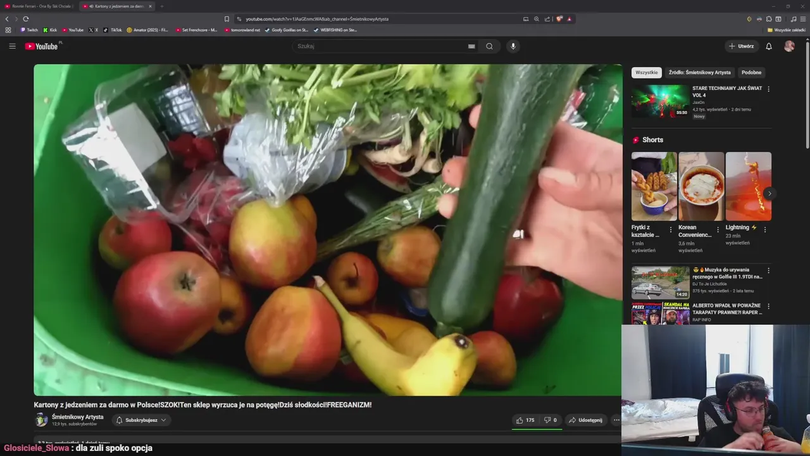Open YouTube notifications bell
The width and height of the screenshot is (810, 456).
click(x=769, y=46)
